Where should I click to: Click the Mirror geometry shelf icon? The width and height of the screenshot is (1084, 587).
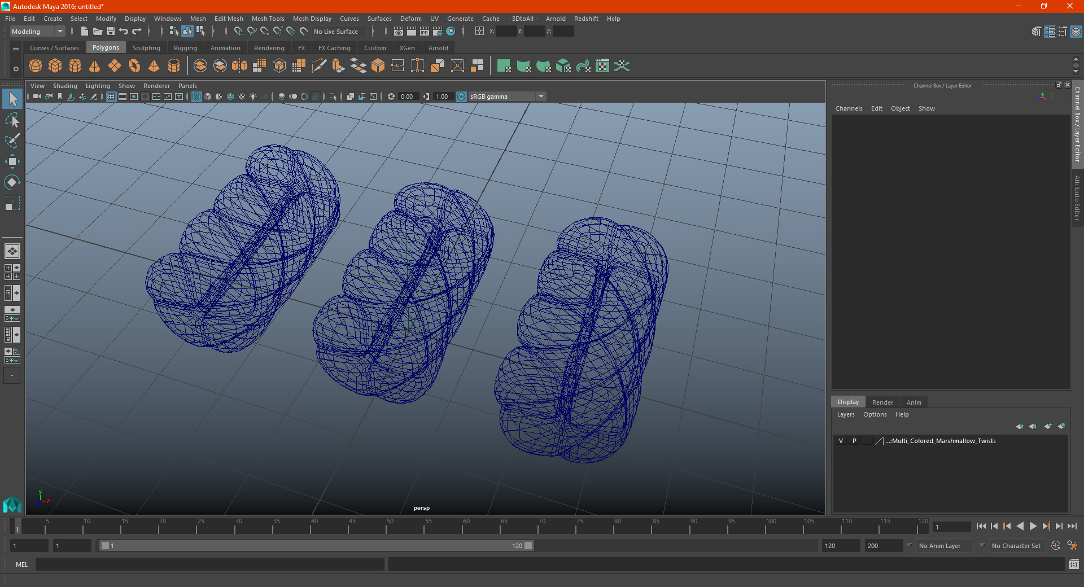pyautogui.click(x=240, y=66)
